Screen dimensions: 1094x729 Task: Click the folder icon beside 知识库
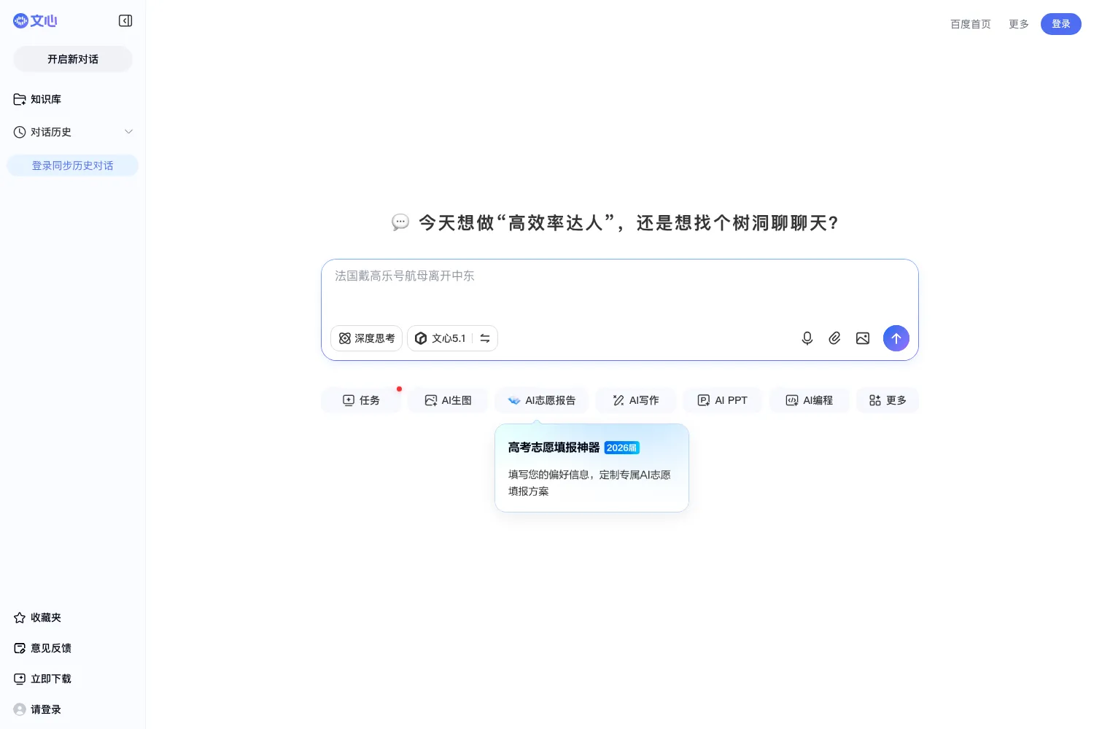point(20,99)
